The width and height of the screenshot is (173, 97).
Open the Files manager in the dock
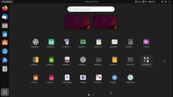[5, 25]
